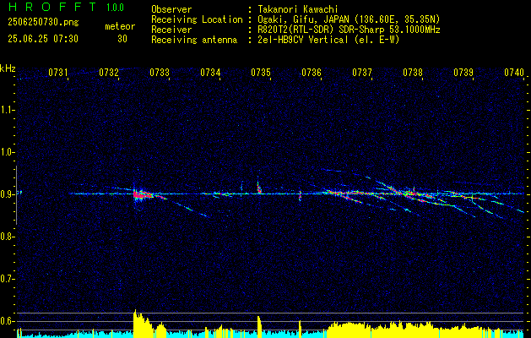This screenshot has width=531, height=338.
Task: Click the vertical echo spike before 0736
Action: [x=300, y=195]
